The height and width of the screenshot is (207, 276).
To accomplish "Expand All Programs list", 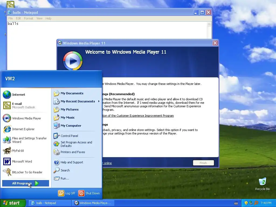I will point(26,183).
